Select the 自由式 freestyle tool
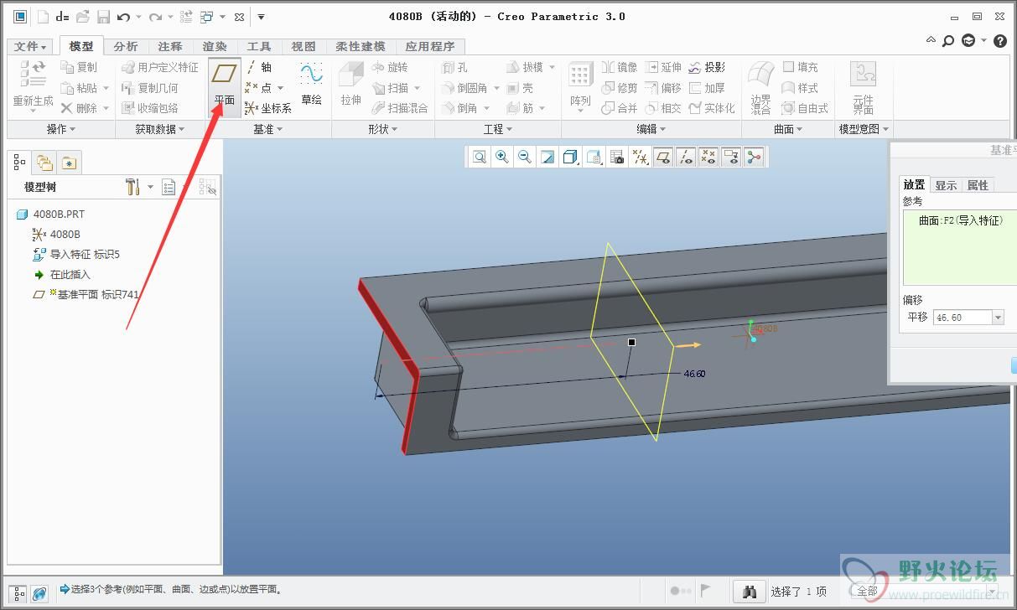The image size is (1017, 610). coord(805,107)
